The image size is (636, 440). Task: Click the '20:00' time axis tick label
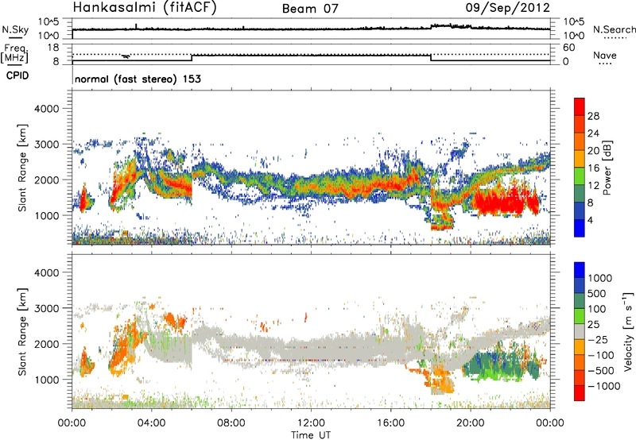pos(471,423)
